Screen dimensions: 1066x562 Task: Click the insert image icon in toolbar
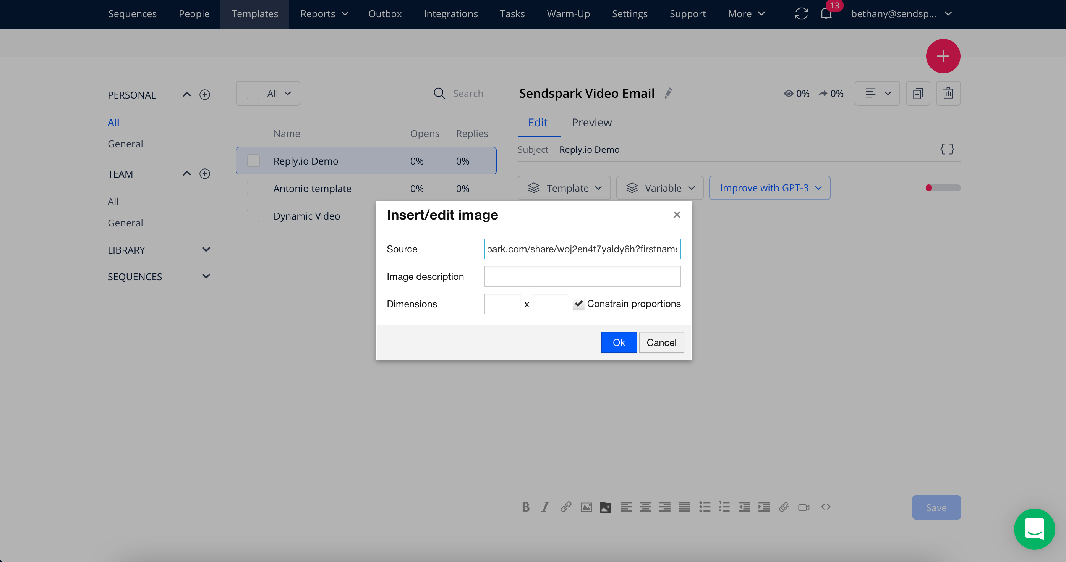[586, 507]
